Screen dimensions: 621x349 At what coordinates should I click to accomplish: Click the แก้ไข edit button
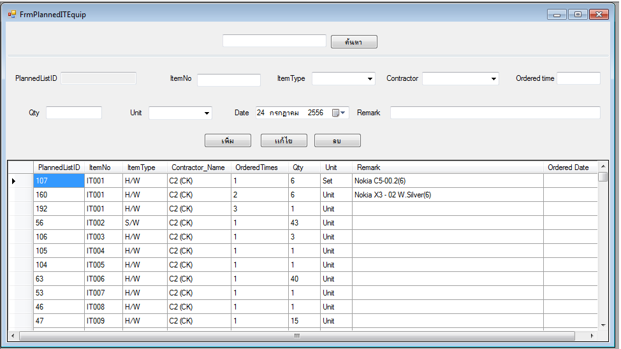tap(284, 141)
